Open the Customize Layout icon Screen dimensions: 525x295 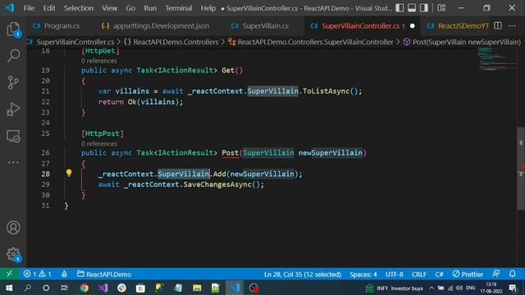[441, 7]
